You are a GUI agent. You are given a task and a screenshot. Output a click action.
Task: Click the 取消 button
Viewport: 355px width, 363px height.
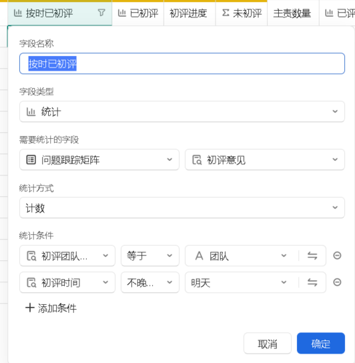(268, 344)
